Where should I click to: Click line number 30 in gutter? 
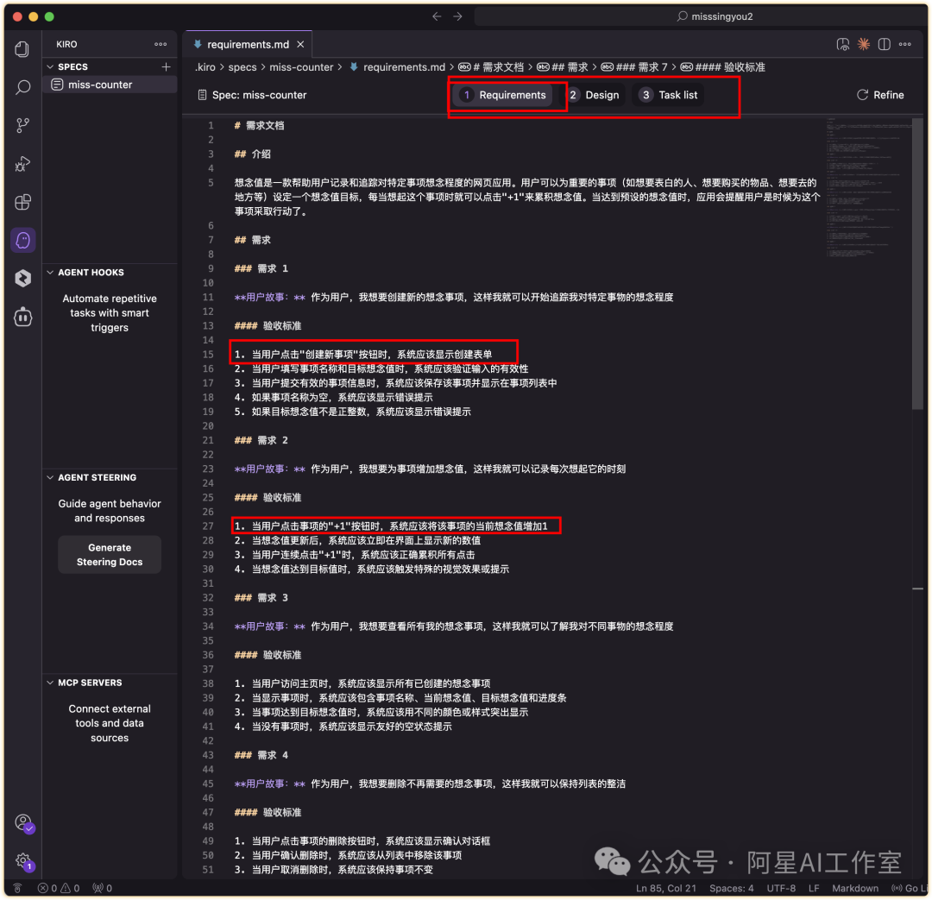(207, 569)
